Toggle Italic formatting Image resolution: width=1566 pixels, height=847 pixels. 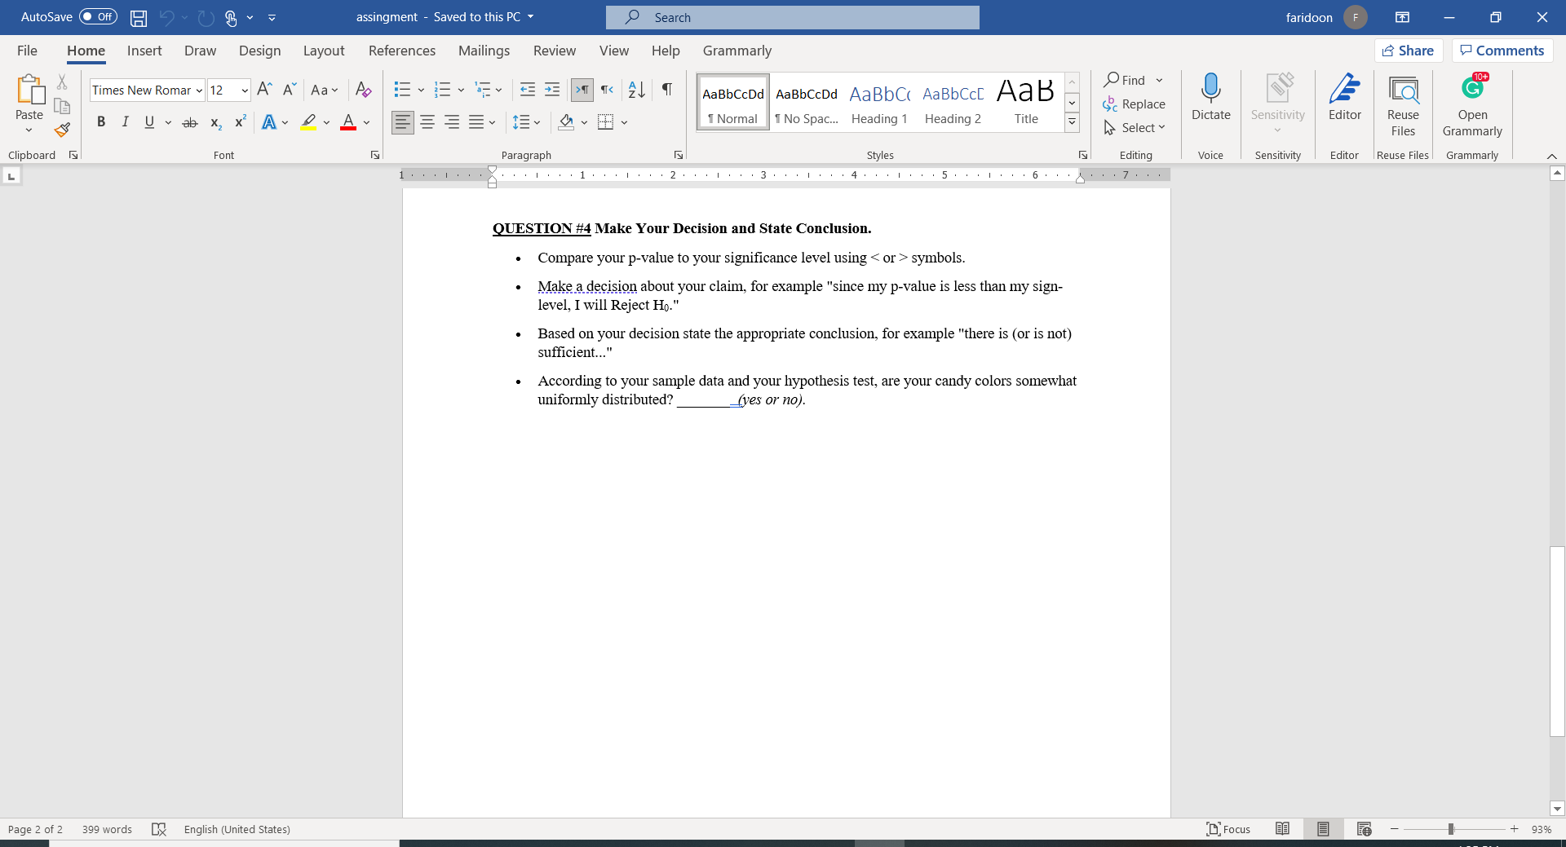[x=125, y=122]
